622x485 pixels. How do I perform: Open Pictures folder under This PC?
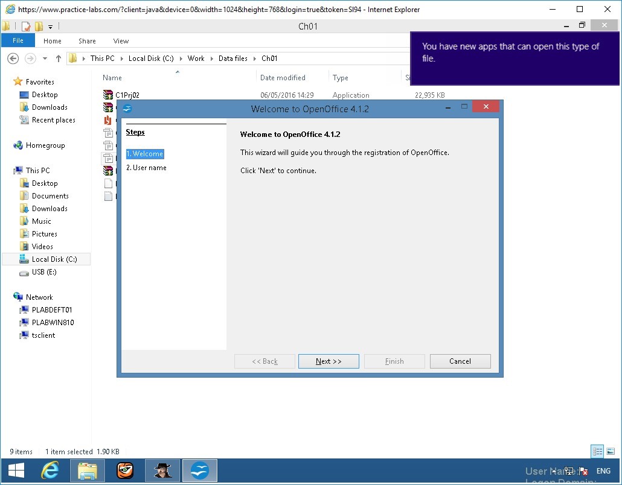pyautogui.click(x=45, y=234)
